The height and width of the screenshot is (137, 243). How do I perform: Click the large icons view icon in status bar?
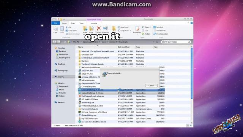click(x=191, y=126)
